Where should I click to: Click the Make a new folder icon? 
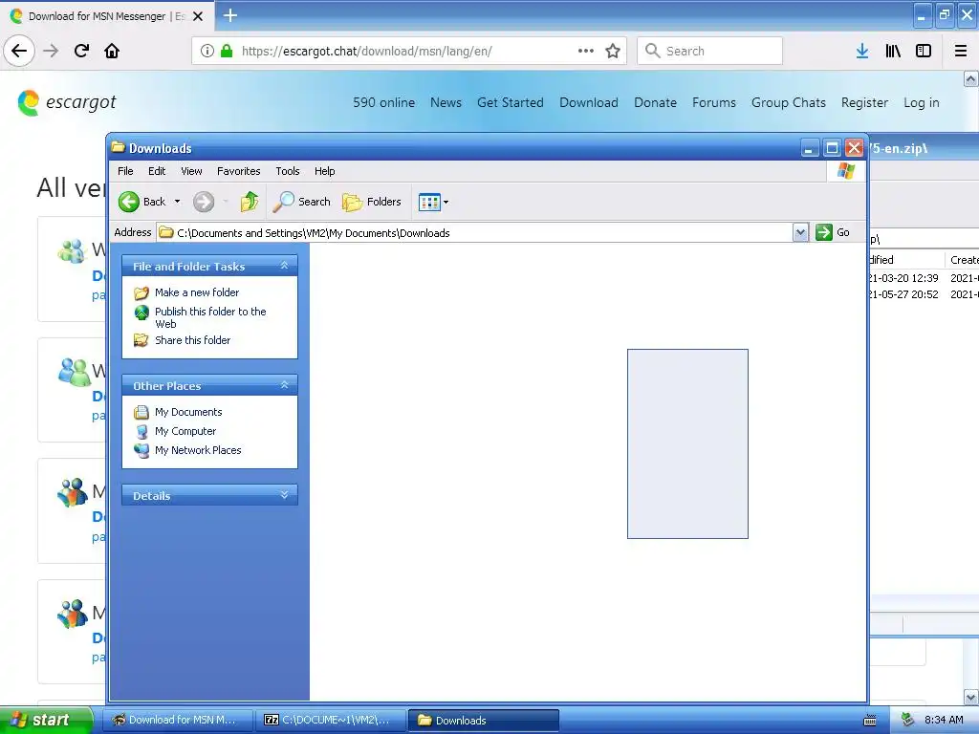coord(141,292)
